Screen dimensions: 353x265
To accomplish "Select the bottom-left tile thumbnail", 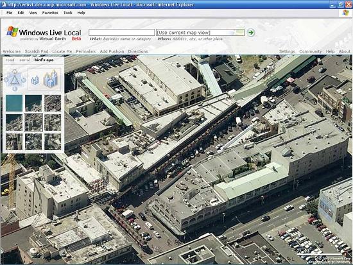I will tap(14, 142).
